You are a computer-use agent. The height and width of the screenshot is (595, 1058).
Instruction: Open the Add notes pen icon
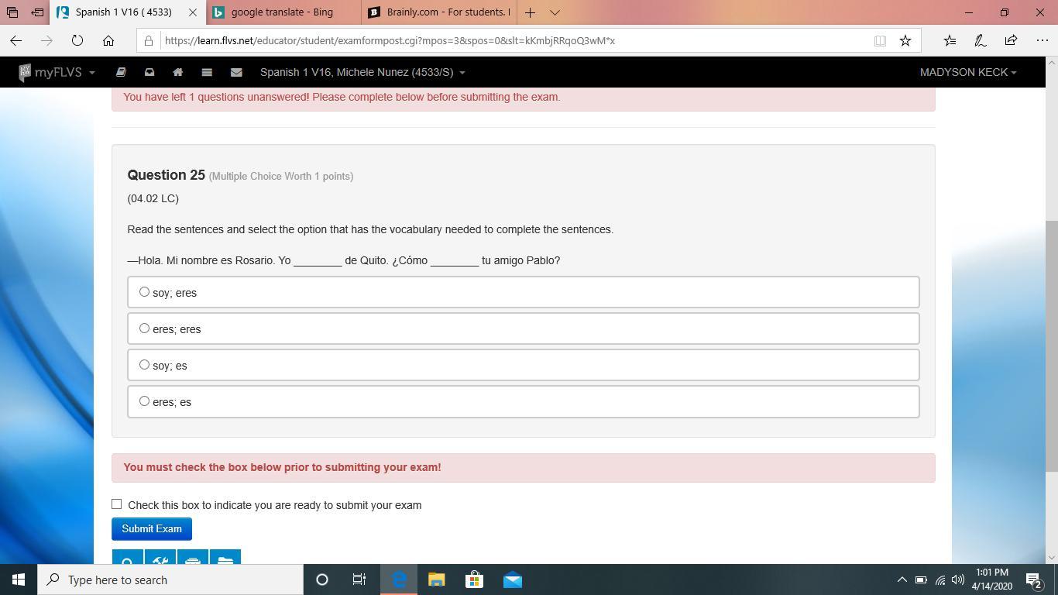(980, 40)
